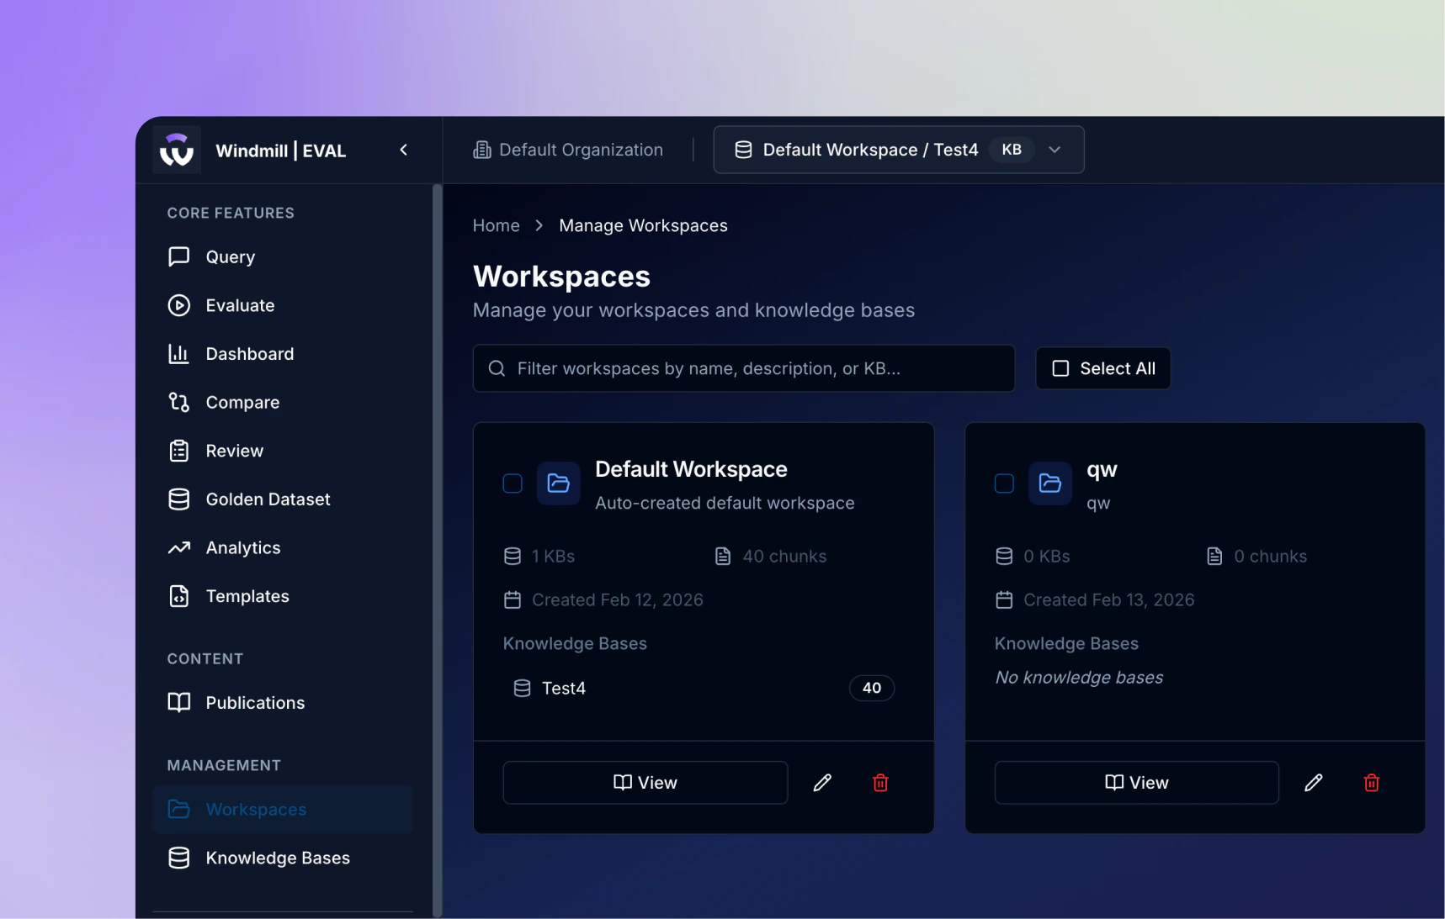The height and width of the screenshot is (919, 1445).
Task: Click the '1 KBs' stat
Action: (x=539, y=557)
